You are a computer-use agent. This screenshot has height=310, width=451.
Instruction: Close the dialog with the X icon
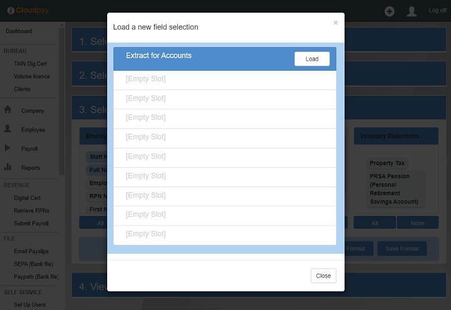335,23
